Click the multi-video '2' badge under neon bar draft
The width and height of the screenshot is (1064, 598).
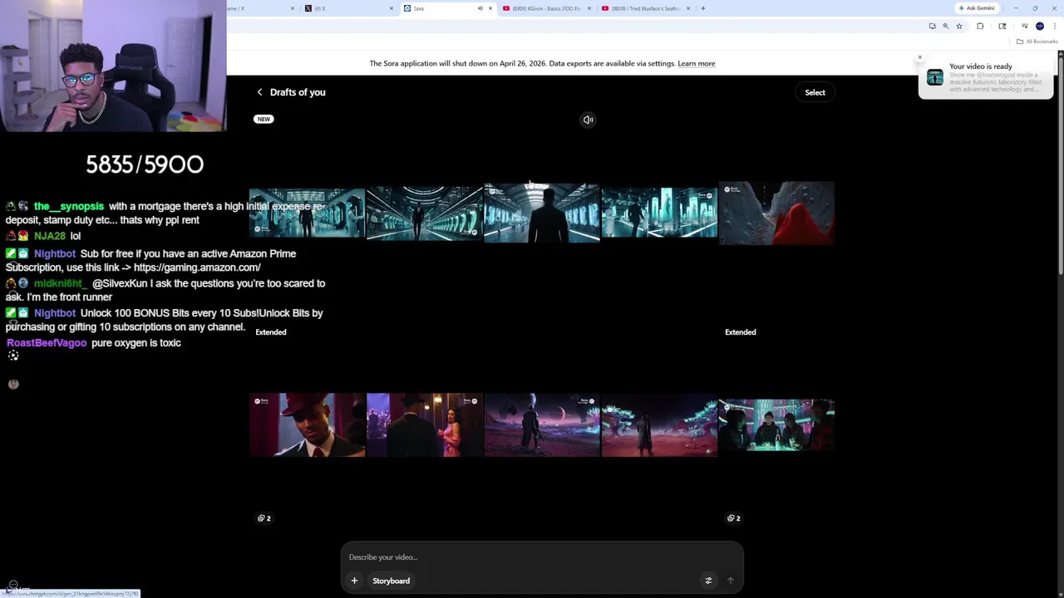coord(733,518)
